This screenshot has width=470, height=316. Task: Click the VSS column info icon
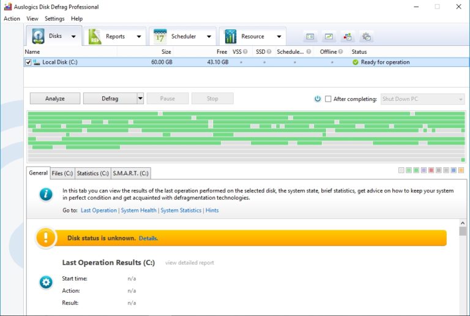245,51
